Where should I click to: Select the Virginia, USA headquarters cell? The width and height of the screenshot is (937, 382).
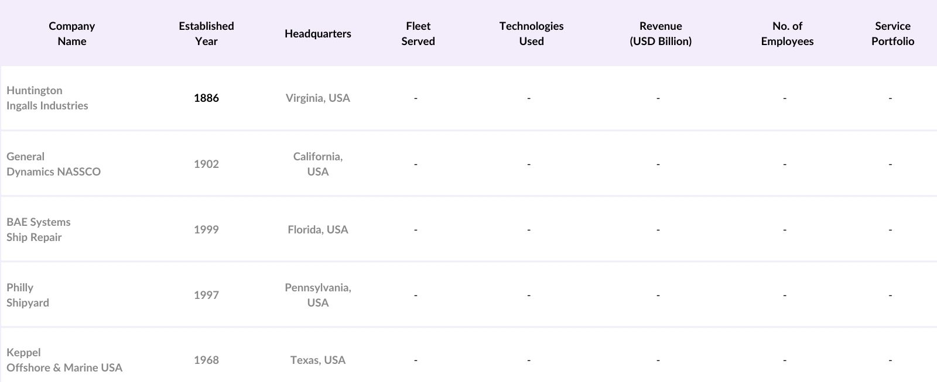(318, 98)
